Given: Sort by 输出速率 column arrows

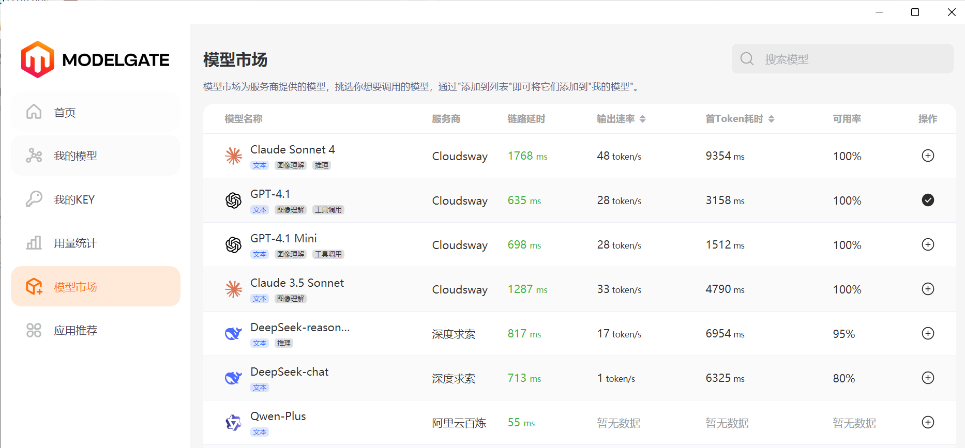Looking at the screenshot, I should 643,119.
